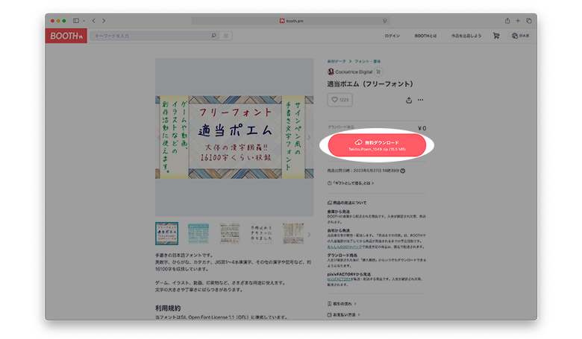Click the 素材データ breadcrumb
Viewport: 582px width, 339px height.
pos(337,62)
